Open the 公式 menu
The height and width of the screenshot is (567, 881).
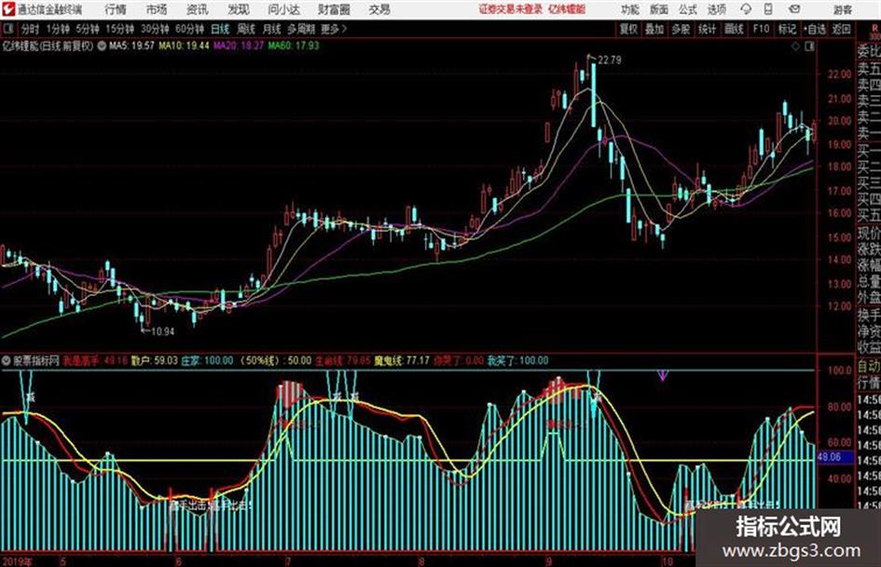coord(688,9)
